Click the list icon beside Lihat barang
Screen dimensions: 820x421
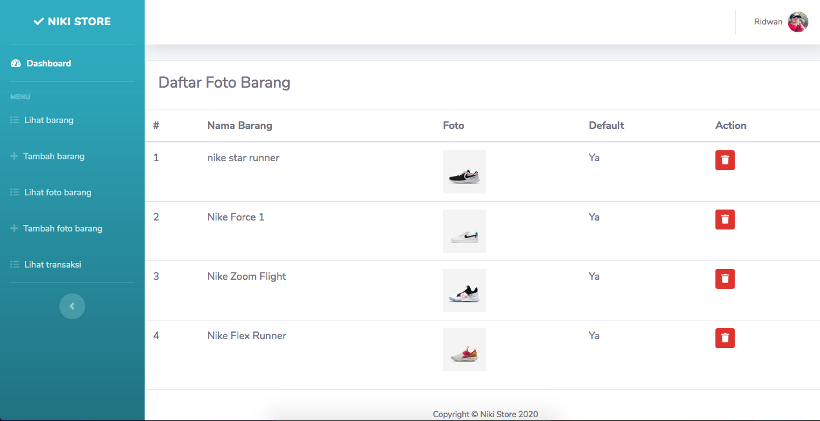(15, 120)
